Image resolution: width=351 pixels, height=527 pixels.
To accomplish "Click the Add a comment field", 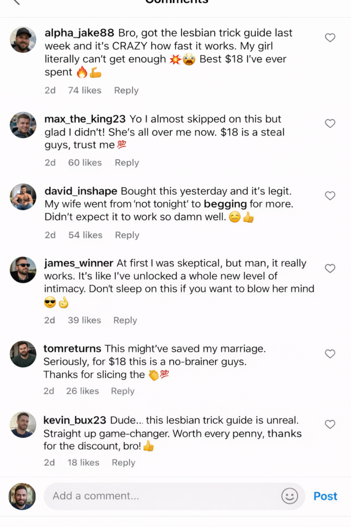I will [x=164, y=496].
